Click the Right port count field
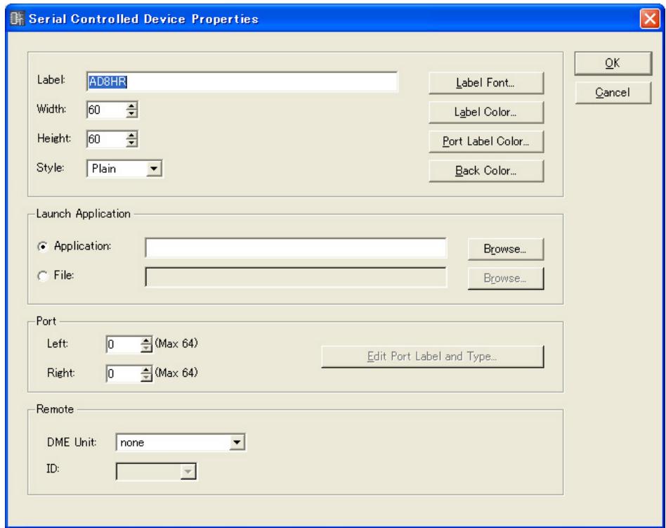Screen dimensions: 666x528 tap(123, 374)
